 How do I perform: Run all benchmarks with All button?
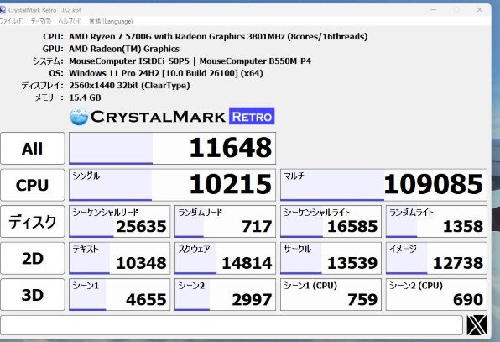pyautogui.click(x=33, y=149)
